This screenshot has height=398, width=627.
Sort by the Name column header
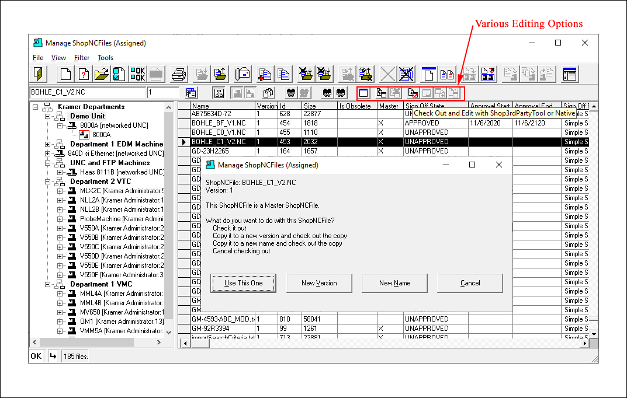pos(222,106)
